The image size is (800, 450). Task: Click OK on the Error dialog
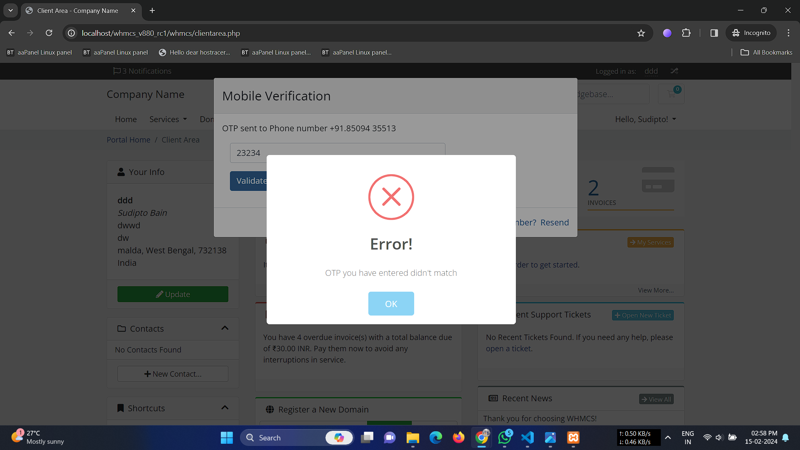pyautogui.click(x=391, y=304)
